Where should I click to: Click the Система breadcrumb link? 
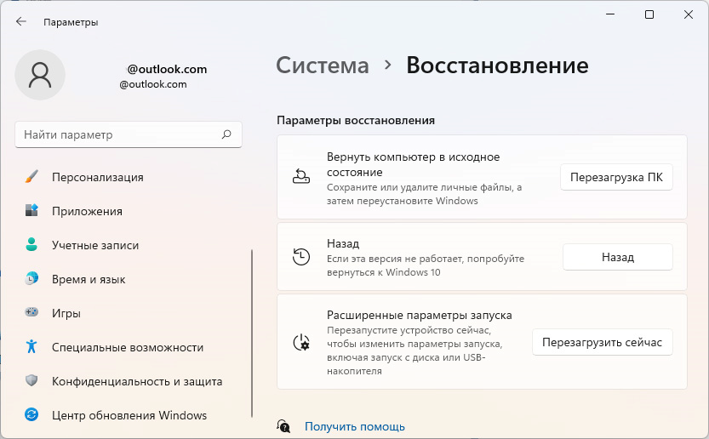(x=323, y=66)
